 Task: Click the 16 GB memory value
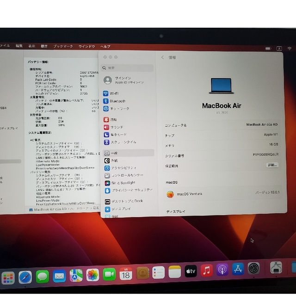(x=273, y=144)
